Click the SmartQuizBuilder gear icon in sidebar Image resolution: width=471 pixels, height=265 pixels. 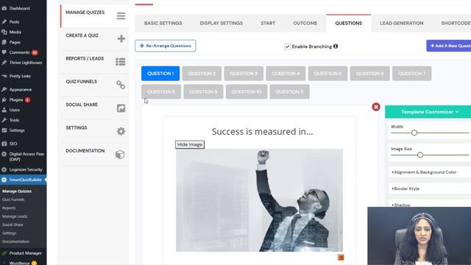[4, 180]
